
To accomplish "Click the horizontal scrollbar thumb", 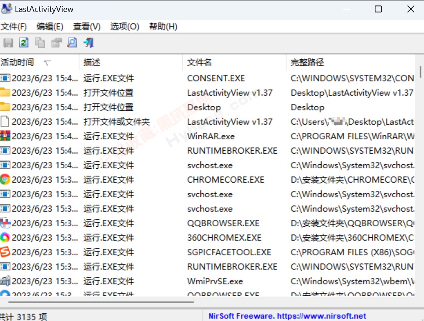I will (101, 302).
